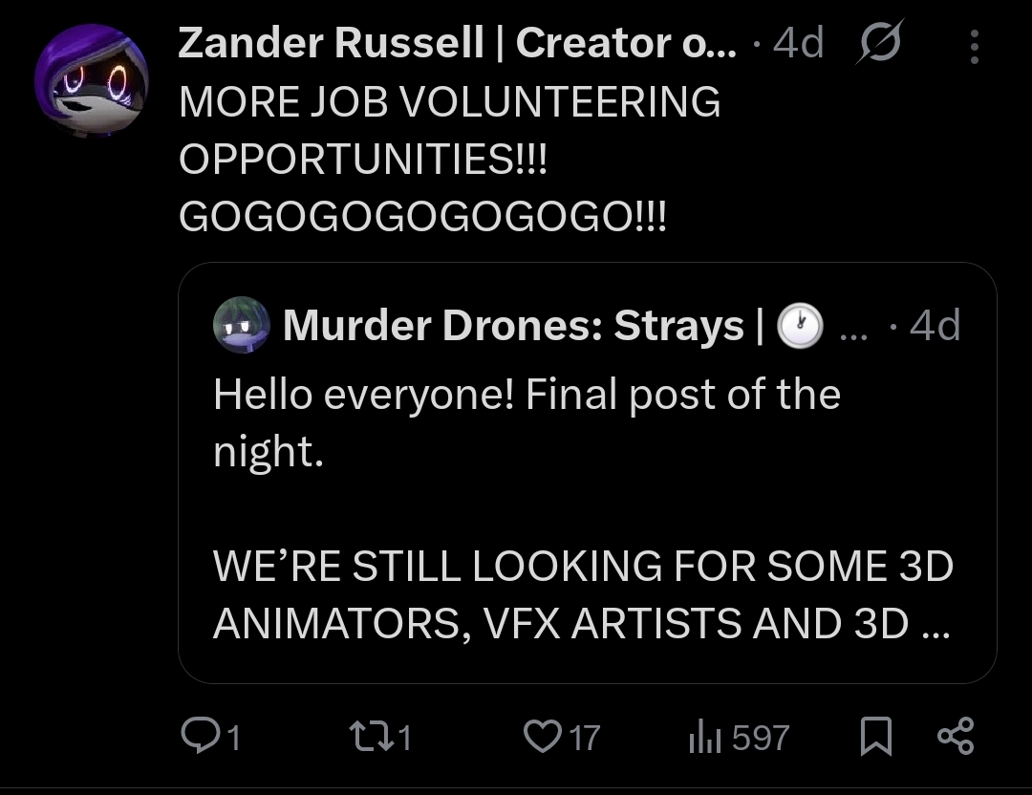The height and width of the screenshot is (795, 1032).
Task: Click the 597 views count
Action: 761,738
